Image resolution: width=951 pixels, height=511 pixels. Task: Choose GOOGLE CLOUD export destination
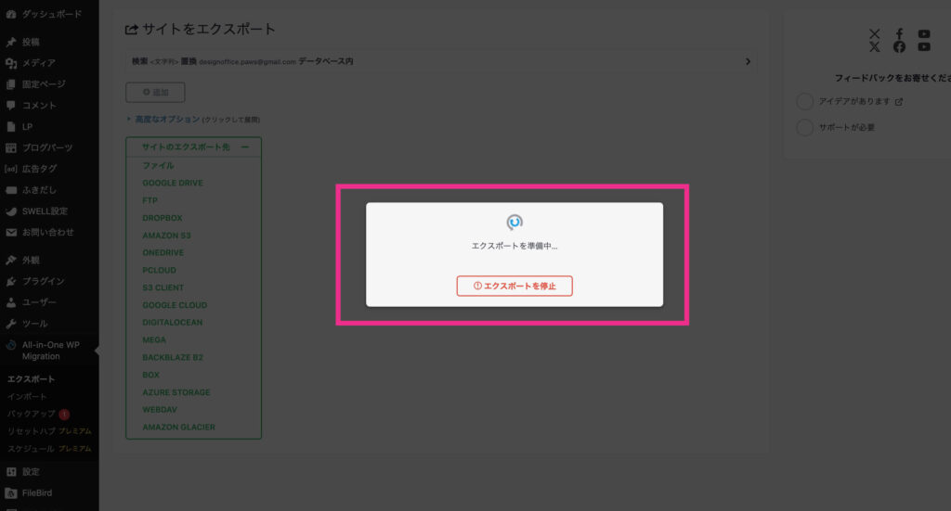tap(175, 305)
